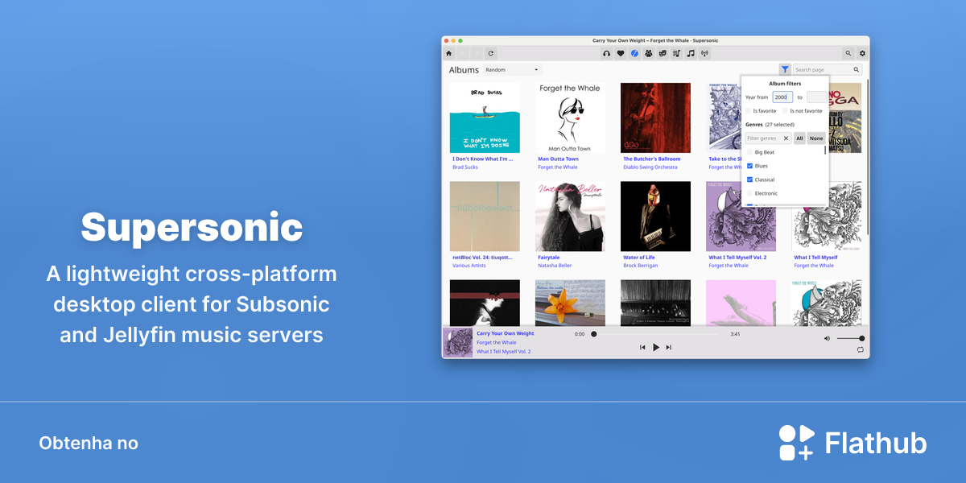Mute the volume speaker icon
Screen dimensions: 966x483
click(827, 338)
